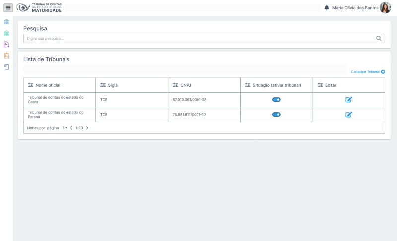Click the search magnifier icon
This screenshot has width=397, height=241.
379,38
